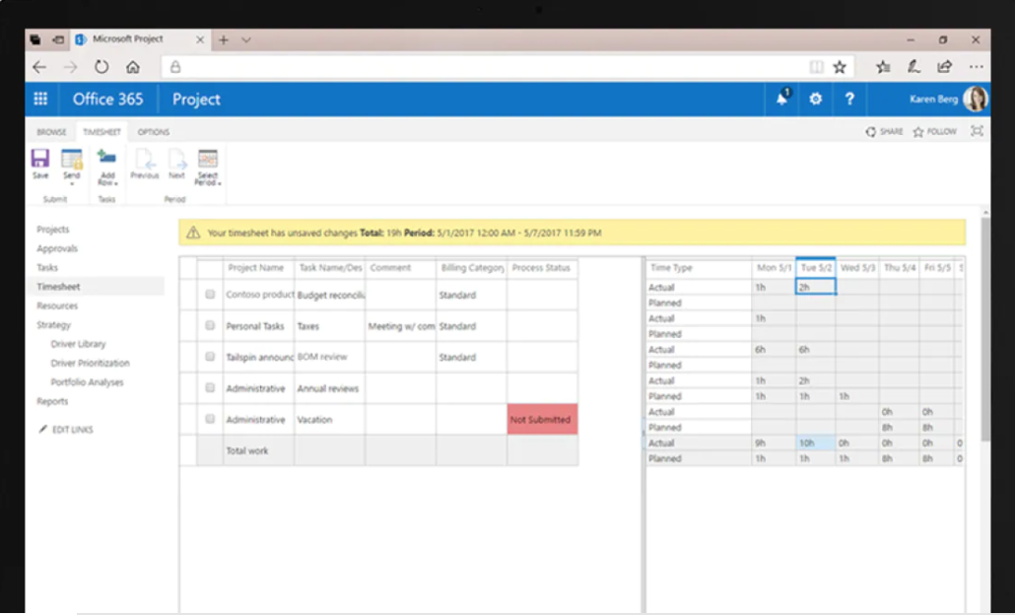The image size is (1015, 615).
Task: Select the Tue 5/2 Actual 2h cell
Action: (816, 287)
